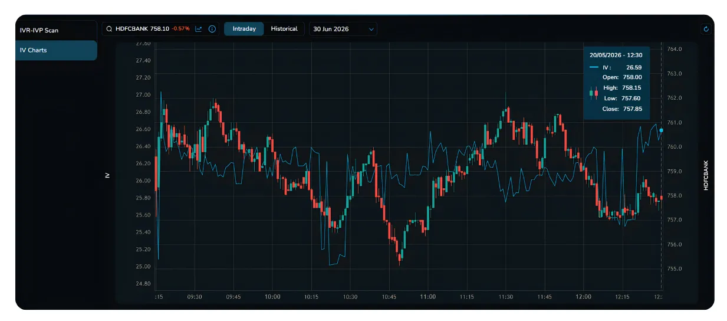This screenshot has width=727, height=321.
Task: Click the High 758.15 tooltip value
Action: point(632,88)
